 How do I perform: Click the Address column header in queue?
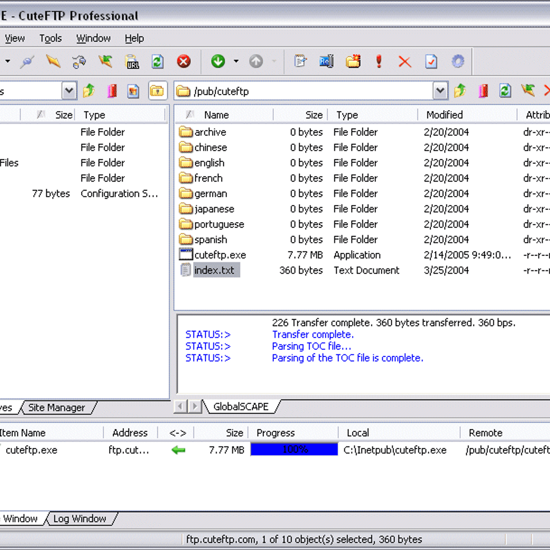pyautogui.click(x=130, y=433)
